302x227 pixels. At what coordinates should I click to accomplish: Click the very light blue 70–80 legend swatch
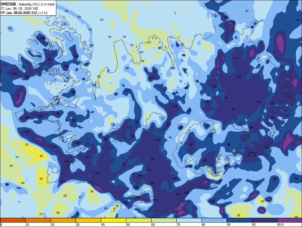point(189,220)
